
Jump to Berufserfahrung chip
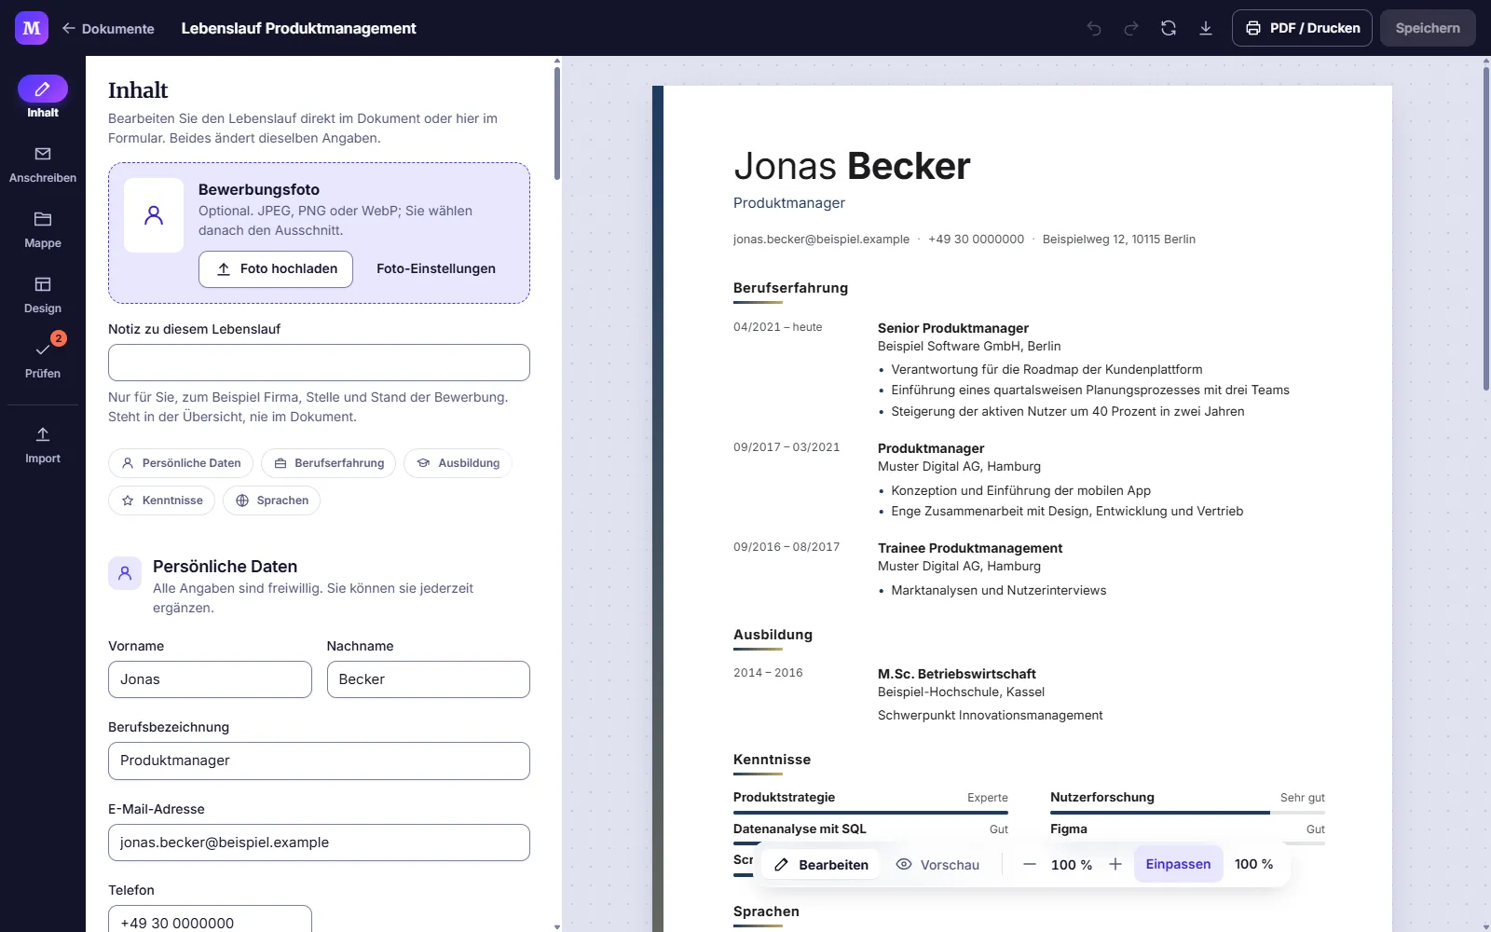point(329,463)
